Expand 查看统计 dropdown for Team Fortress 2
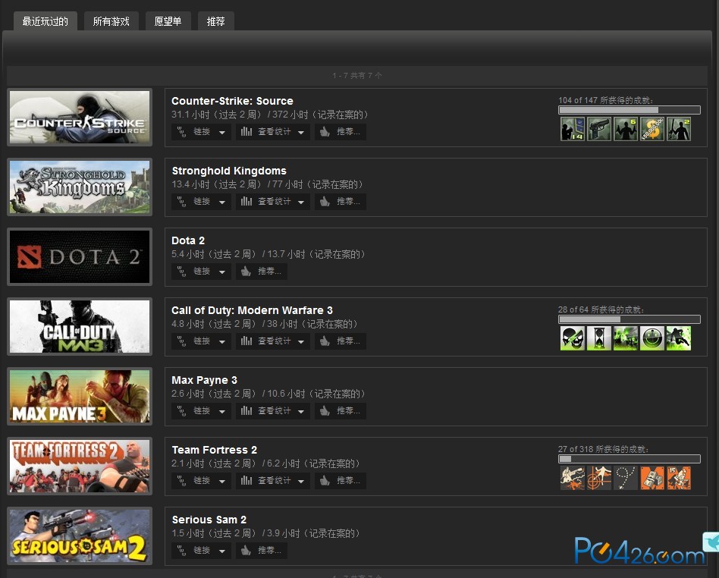Viewport: 719px width, 578px height. click(x=273, y=481)
